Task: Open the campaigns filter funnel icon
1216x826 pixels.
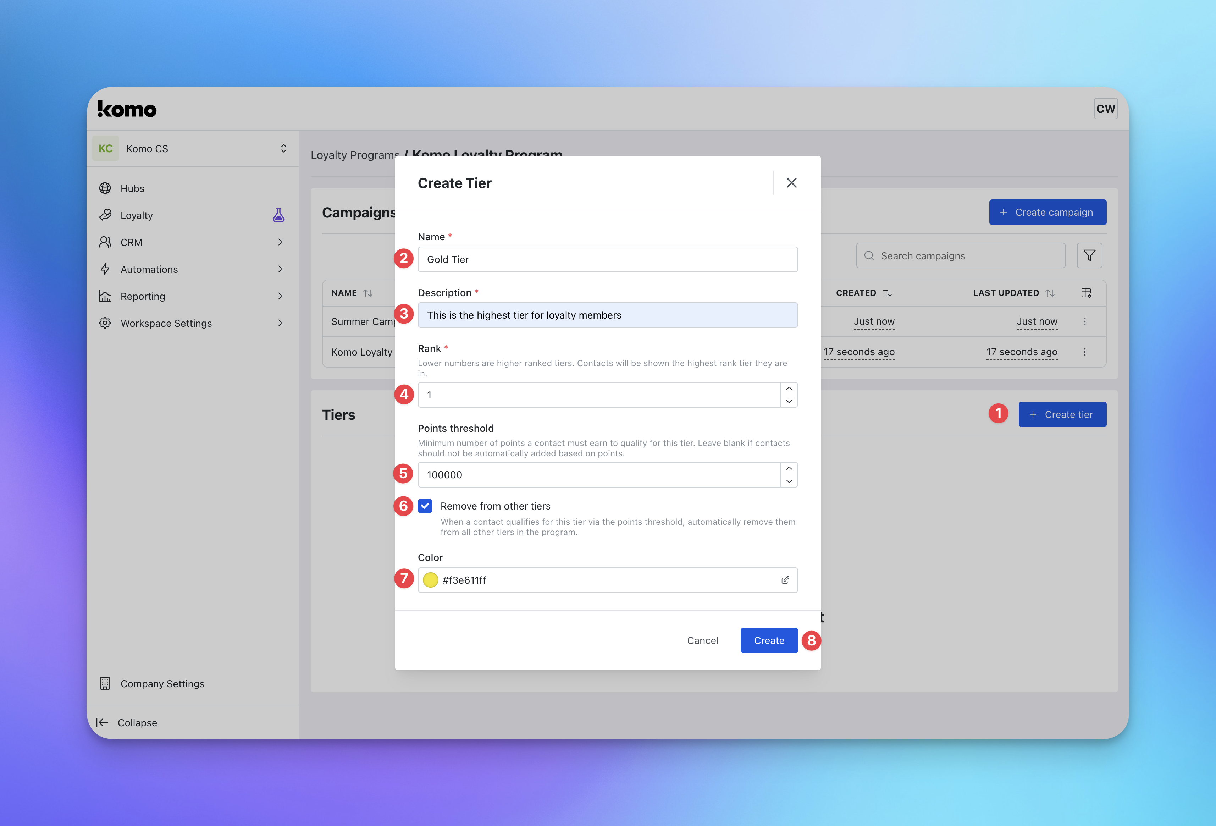Action: tap(1089, 255)
